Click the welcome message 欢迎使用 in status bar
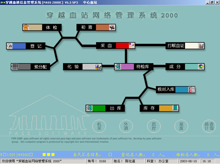The width and height of the screenshot is (220, 164). pos(32,161)
